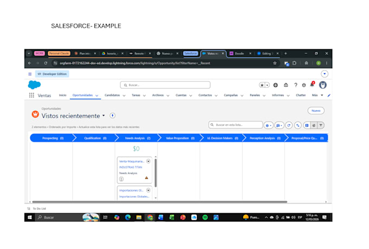Open the Más navigation dropdown
This screenshot has height=249, width=369.
coord(317,95)
